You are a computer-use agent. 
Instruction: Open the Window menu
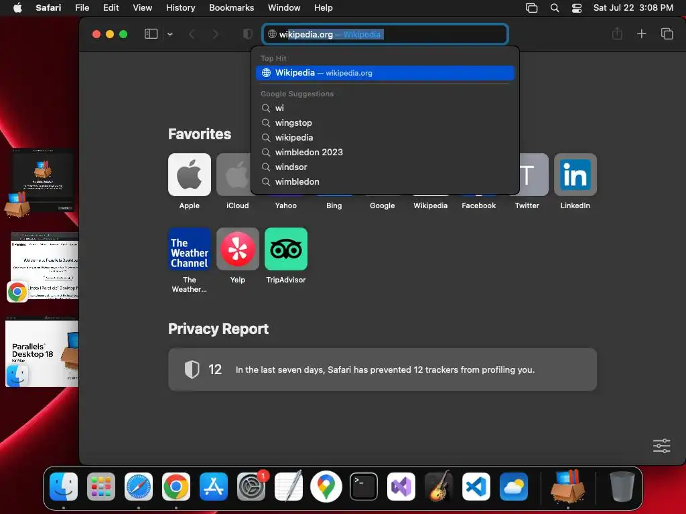coord(284,8)
